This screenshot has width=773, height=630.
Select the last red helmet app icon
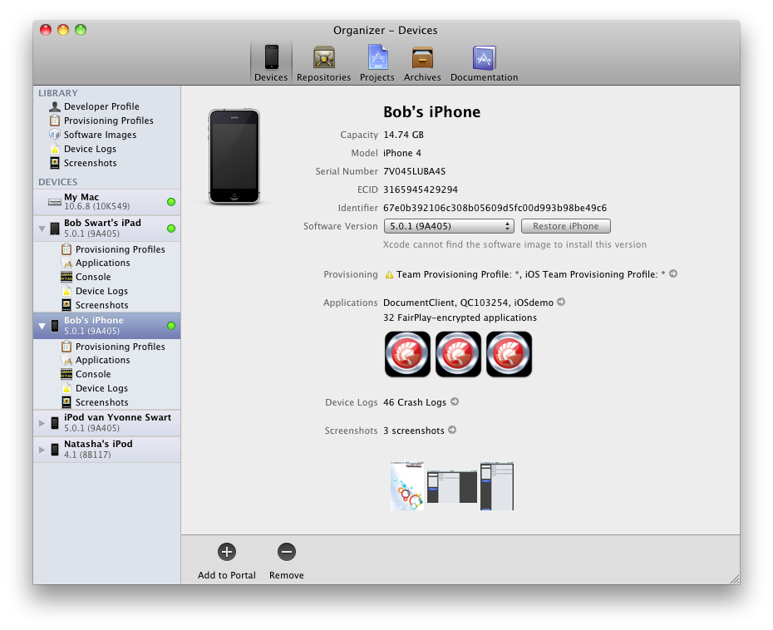509,354
